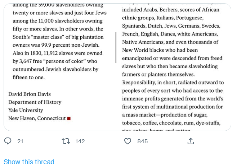Click the David Brion Davis signature line
The height and width of the screenshot is (168, 237).
[30, 94]
